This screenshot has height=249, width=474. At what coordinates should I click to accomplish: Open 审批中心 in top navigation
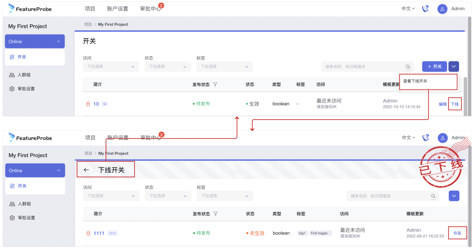coord(150,9)
